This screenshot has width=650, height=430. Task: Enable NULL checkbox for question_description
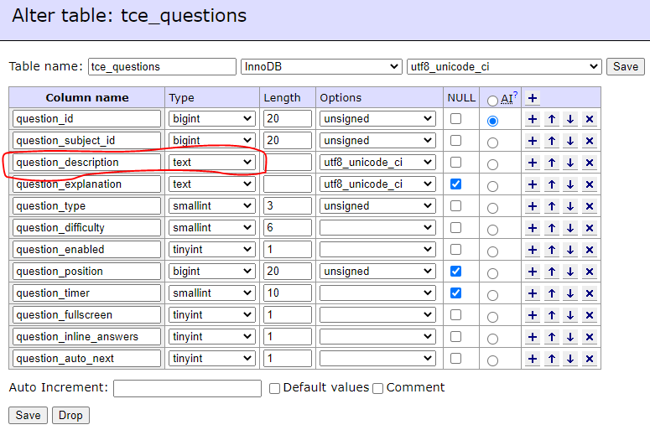pos(455,162)
